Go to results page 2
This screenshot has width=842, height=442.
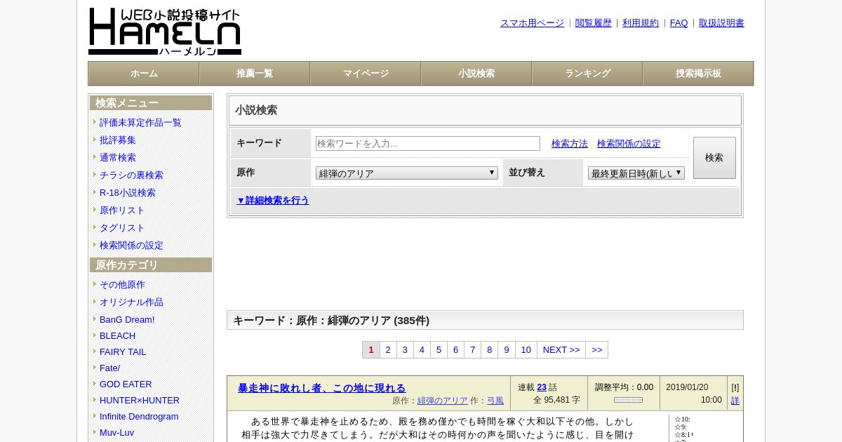tap(388, 349)
